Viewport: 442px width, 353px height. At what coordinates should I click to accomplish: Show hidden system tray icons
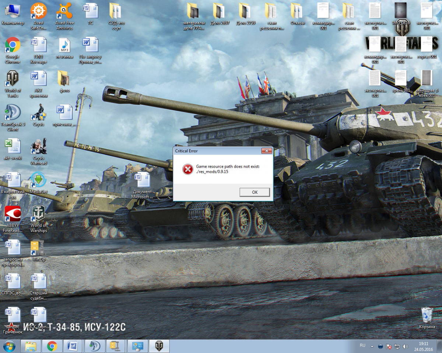pos(373,346)
